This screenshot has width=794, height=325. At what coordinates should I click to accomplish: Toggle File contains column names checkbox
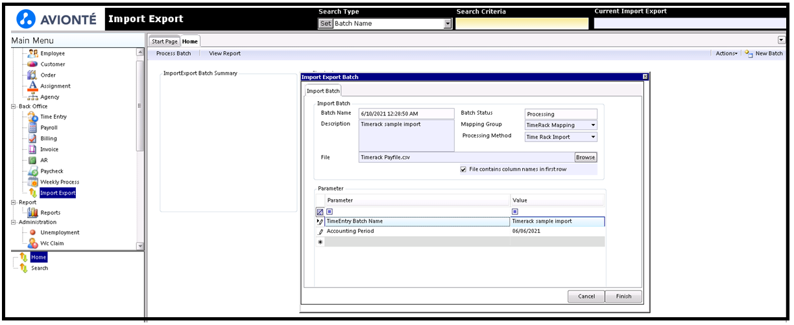point(463,169)
